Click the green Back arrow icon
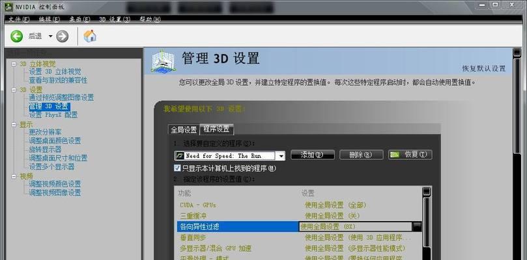527x260 pixels. click(16, 36)
